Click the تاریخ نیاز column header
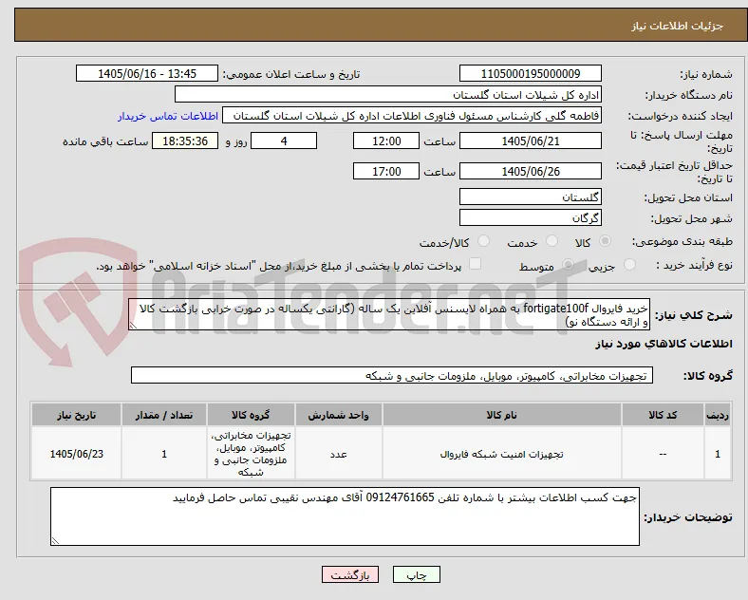This screenshot has width=748, height=600. click(76, 415)
